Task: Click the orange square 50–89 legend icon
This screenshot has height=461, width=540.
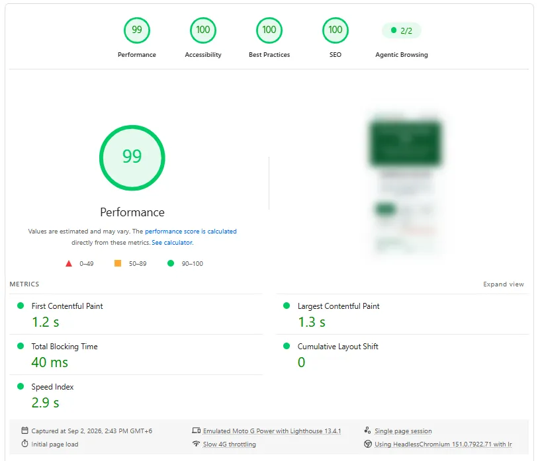Action: pyautogui.click(x=118, y=263)
